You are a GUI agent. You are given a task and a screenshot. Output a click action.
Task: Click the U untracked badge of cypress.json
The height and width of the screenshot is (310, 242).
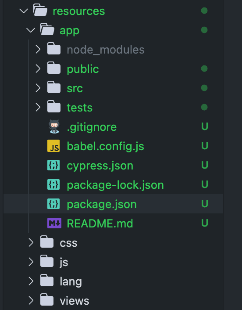pos(205,165)
